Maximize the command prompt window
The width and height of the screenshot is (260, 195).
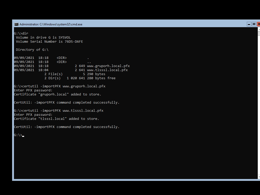254,24
